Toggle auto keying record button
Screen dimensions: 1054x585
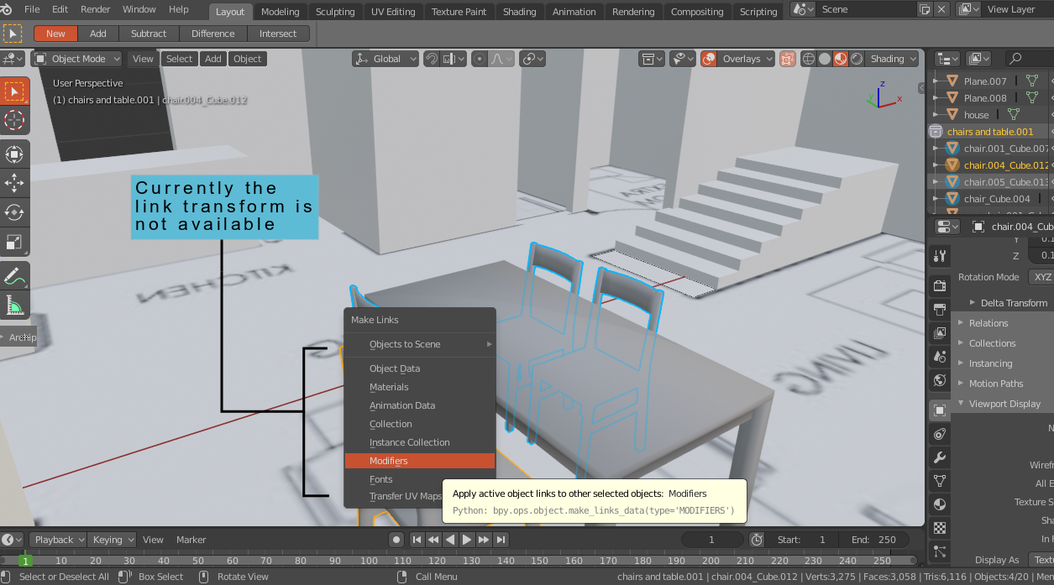tap(396, 540)
